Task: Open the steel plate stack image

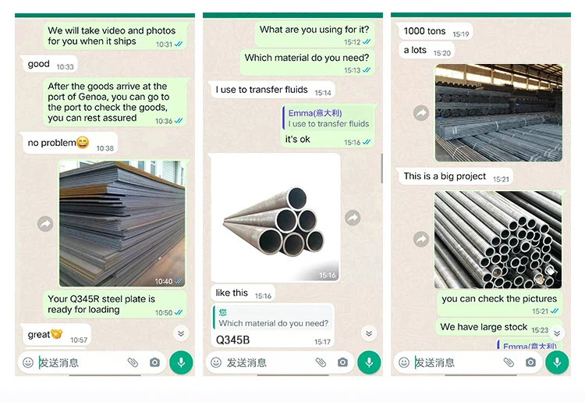Action: (x=122, y=223)
